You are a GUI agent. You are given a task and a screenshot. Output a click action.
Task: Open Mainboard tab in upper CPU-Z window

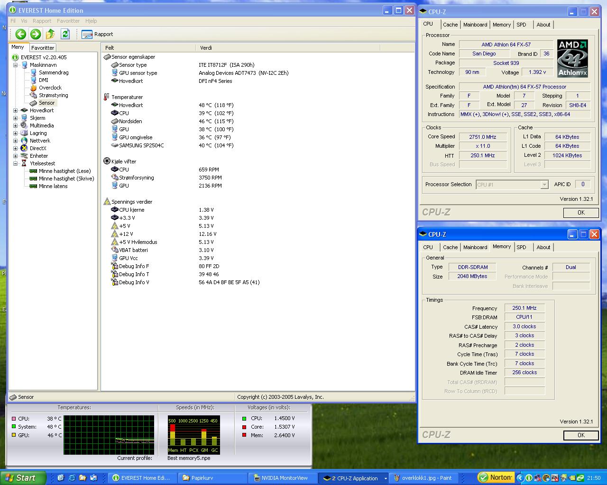(x=475, y=25)
